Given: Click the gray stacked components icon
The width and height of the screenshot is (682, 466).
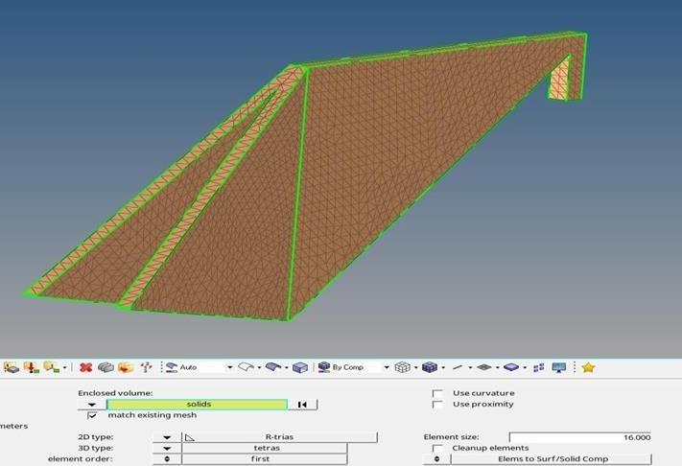Looking at the screenshot, I should [x=106, y=367].
